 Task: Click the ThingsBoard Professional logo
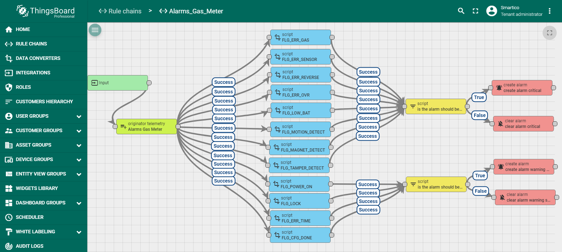(x=46, y=11)
